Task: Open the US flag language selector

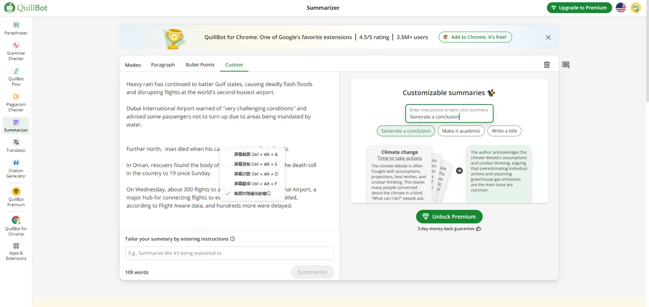Action: coord(621,8)
